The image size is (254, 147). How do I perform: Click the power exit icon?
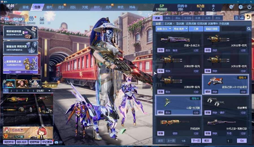[249, 7]
